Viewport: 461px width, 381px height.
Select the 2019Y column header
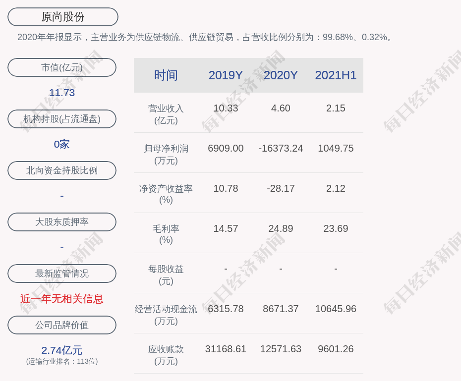[226, 75]
